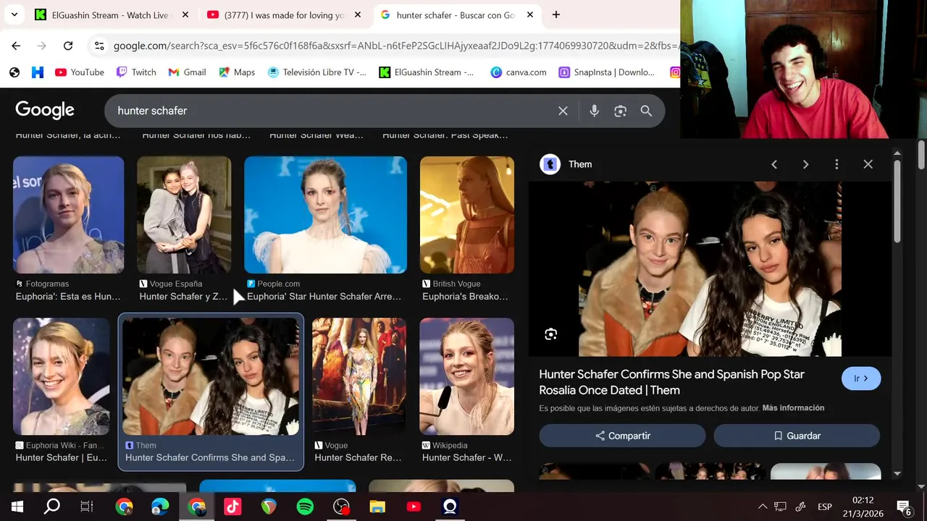Open the ElGuashin Stream bookmark in bookmarks bar
The height and width of the screenshot is (521, 927).
[427, 72]
